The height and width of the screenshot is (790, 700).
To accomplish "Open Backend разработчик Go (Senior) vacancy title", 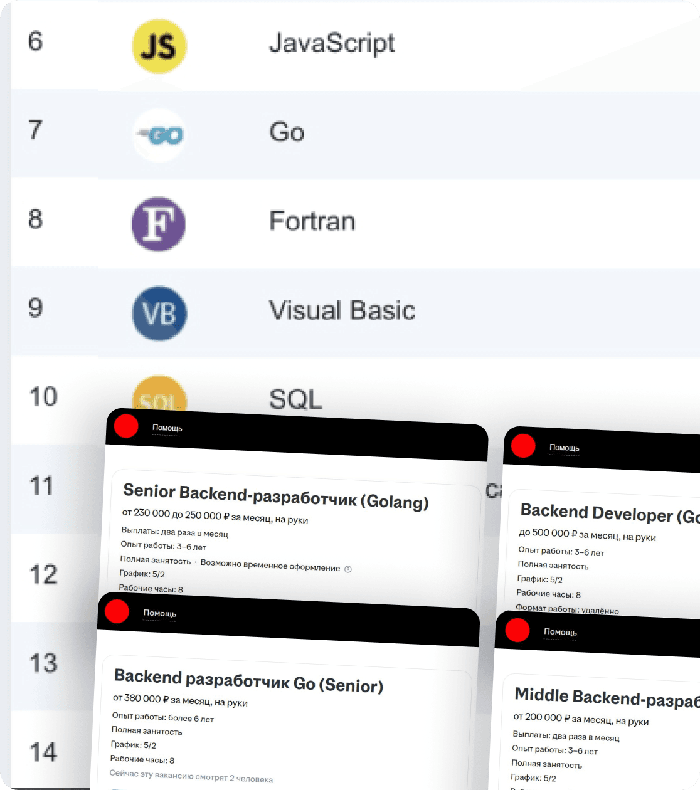I will [x=248, y=681].
